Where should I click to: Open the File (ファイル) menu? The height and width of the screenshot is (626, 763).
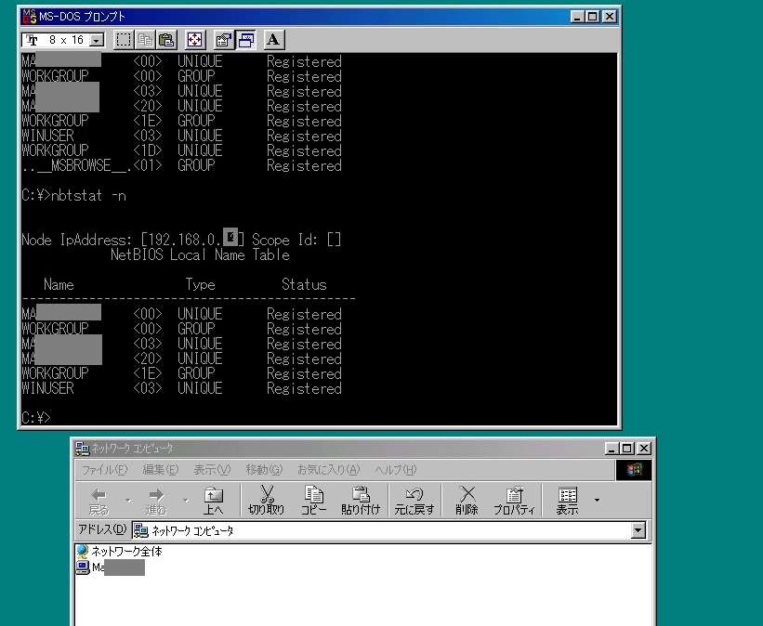(104, 470)
